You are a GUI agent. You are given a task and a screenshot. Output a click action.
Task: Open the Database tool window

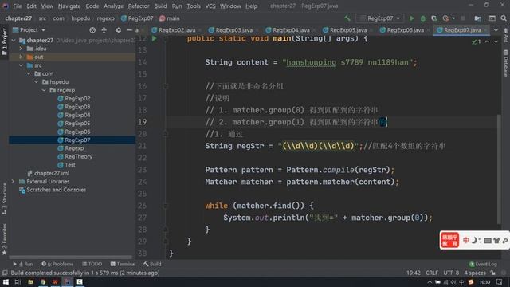click(x=506, y=63)
